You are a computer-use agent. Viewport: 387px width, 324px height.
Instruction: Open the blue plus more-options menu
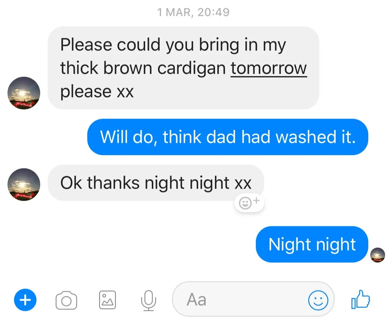pos(25,300)
